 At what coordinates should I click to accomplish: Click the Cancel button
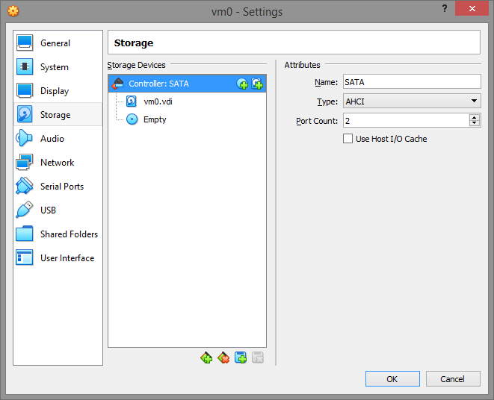(x=452, y=379)
